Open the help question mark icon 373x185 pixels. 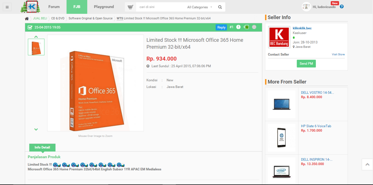(342, 6)
